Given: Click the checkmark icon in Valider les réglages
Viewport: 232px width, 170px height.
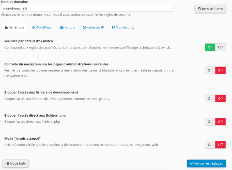Looking at the screenshot, I should click(x=192, y=163).
